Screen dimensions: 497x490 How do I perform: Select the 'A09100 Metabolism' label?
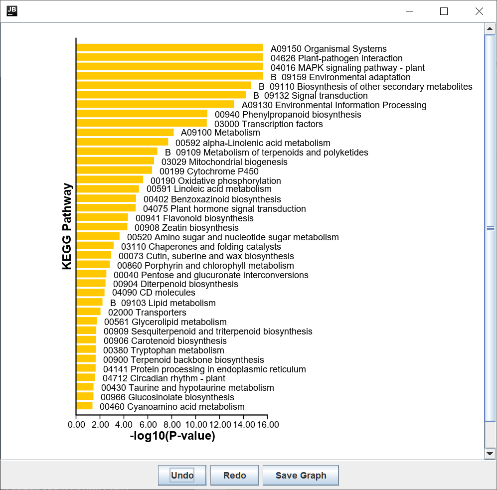220,133
